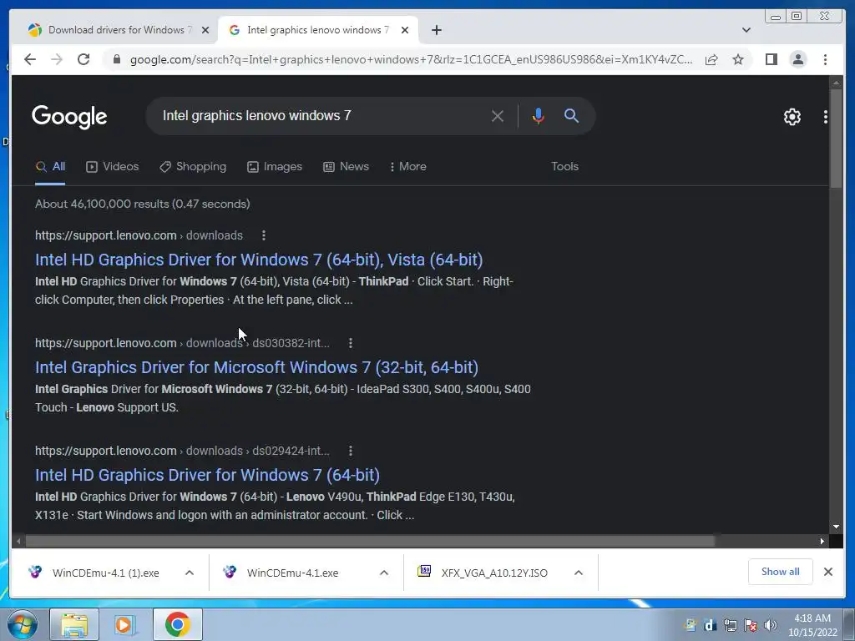The width and height of the screenshot is (855, 641).
Task: Open the Windows Start menu
Action: 23,624
